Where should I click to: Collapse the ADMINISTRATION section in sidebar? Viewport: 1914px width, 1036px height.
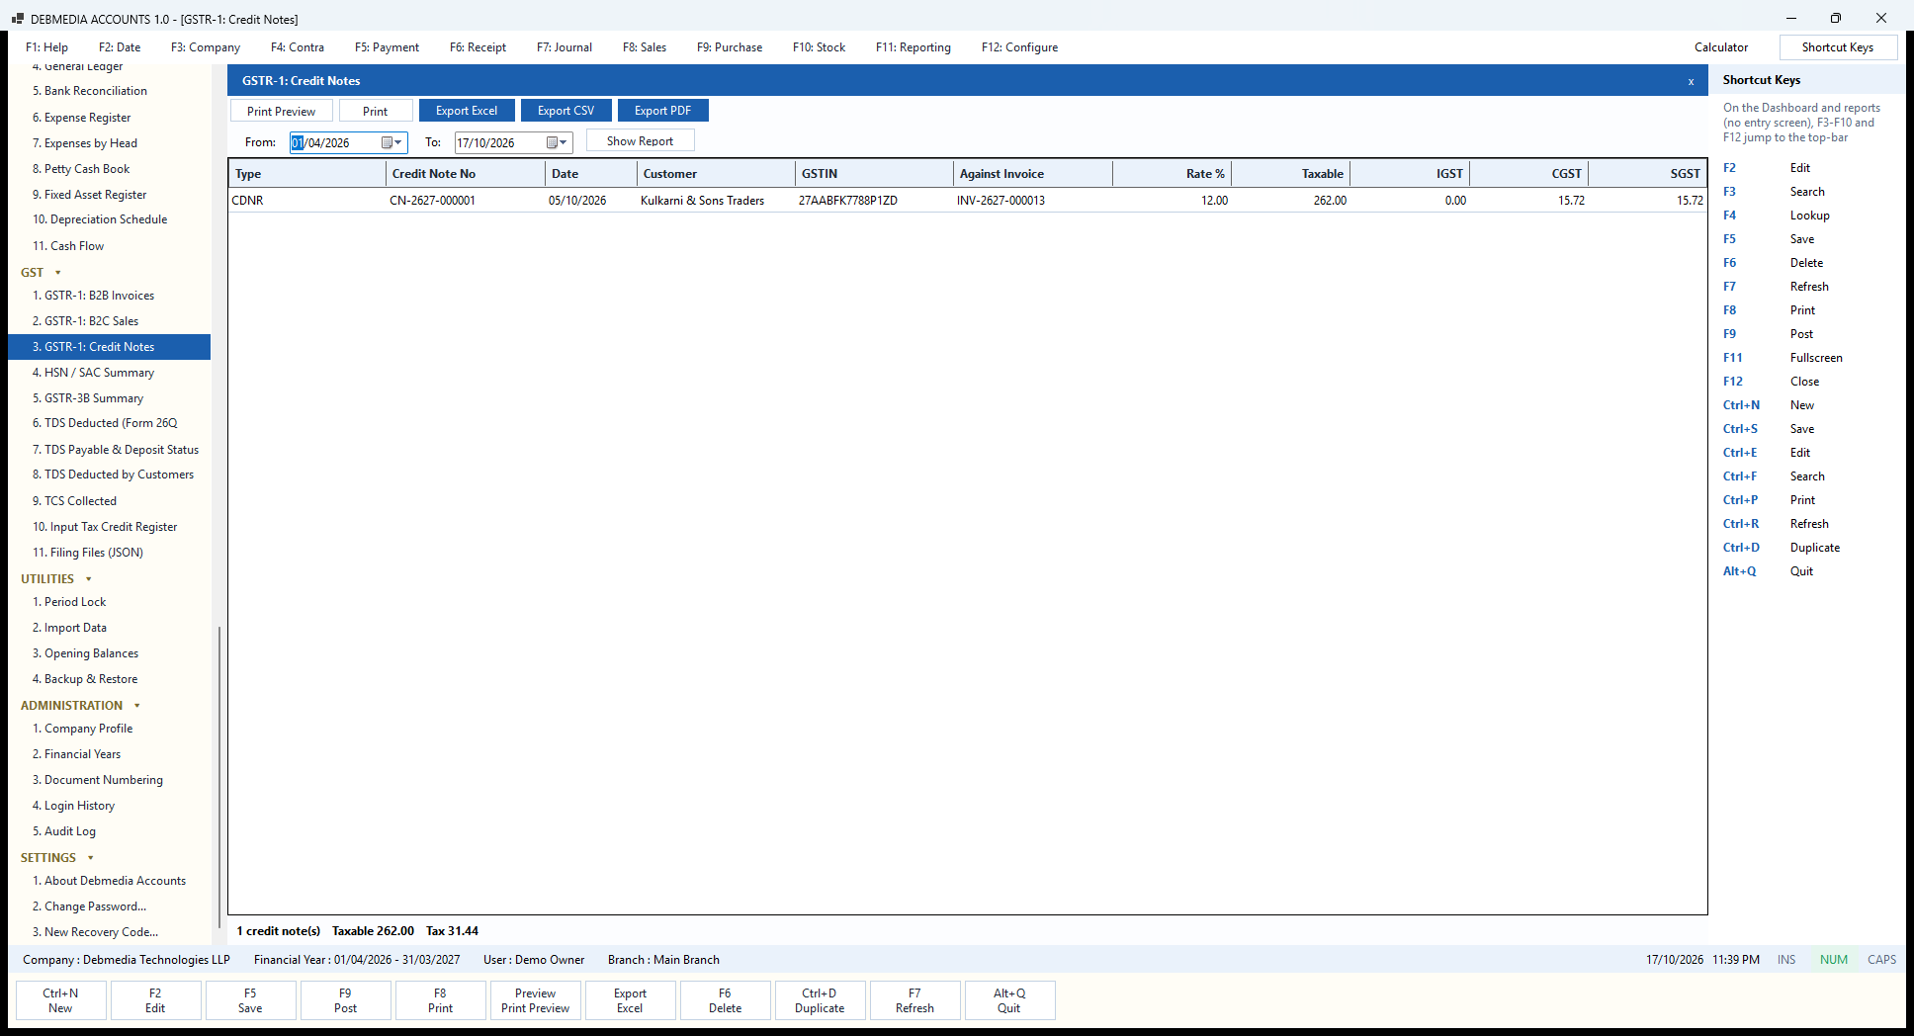(x=137, y=706)
